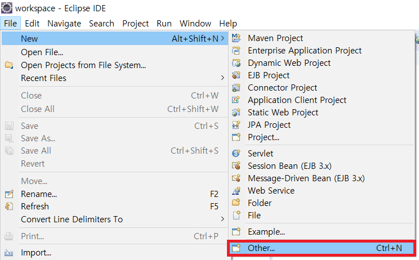
Task: Open the Help menu
Action: 228,24
